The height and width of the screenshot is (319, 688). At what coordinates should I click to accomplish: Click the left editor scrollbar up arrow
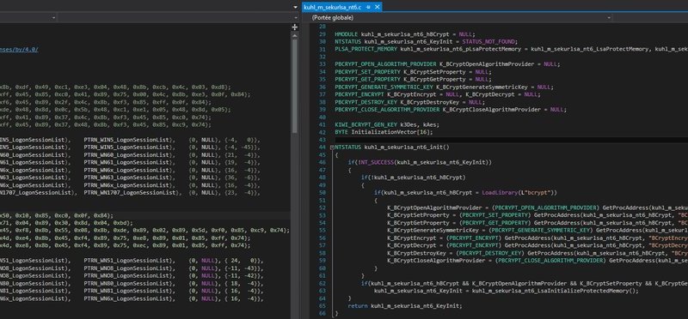tap(295, 35)
